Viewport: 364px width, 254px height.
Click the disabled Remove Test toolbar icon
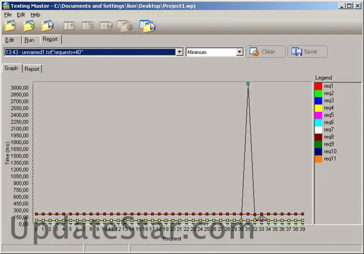[125, 26]
